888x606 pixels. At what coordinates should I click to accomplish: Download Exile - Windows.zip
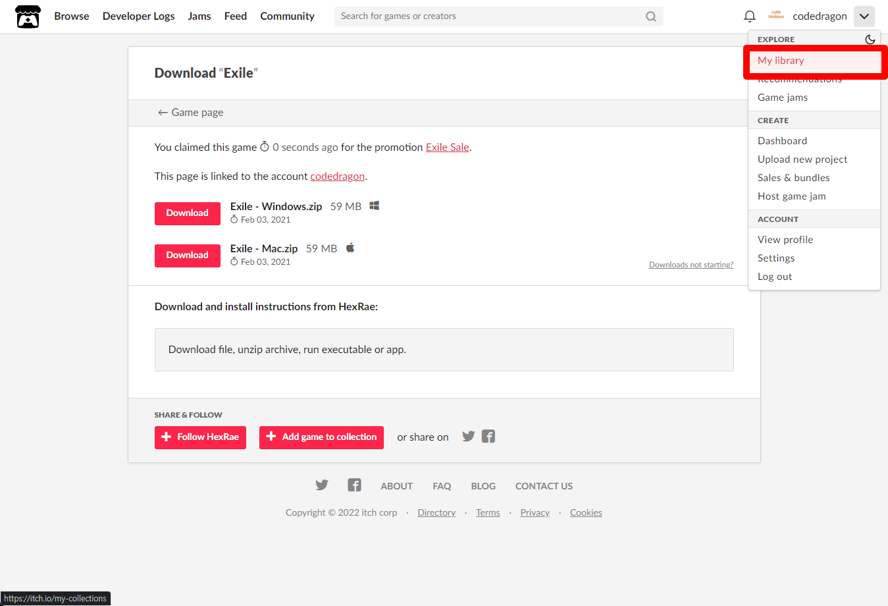188,213
